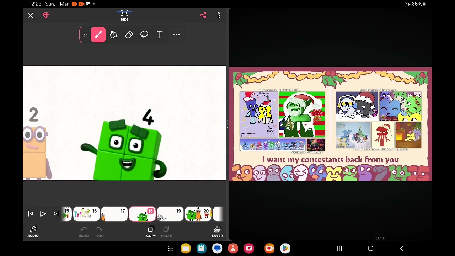Open the app drawer grid icon
Viewport: 455px width, 256px height.
coord(171,249)
